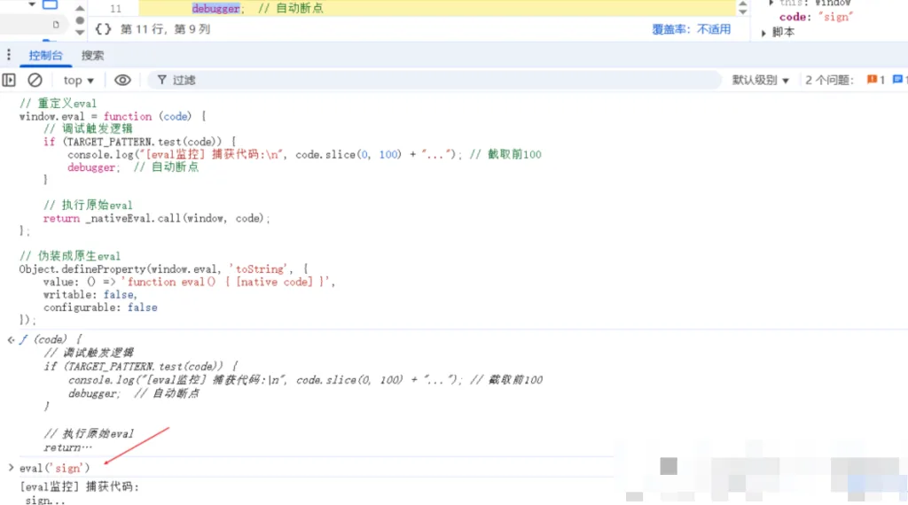Click the highlighted debugger keyword on line 11
The height and width of the screenshot is (505, 908).
tap(215, 9)
